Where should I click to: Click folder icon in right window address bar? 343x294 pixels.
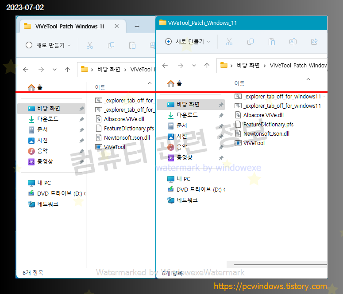click(x=224, y=65)
